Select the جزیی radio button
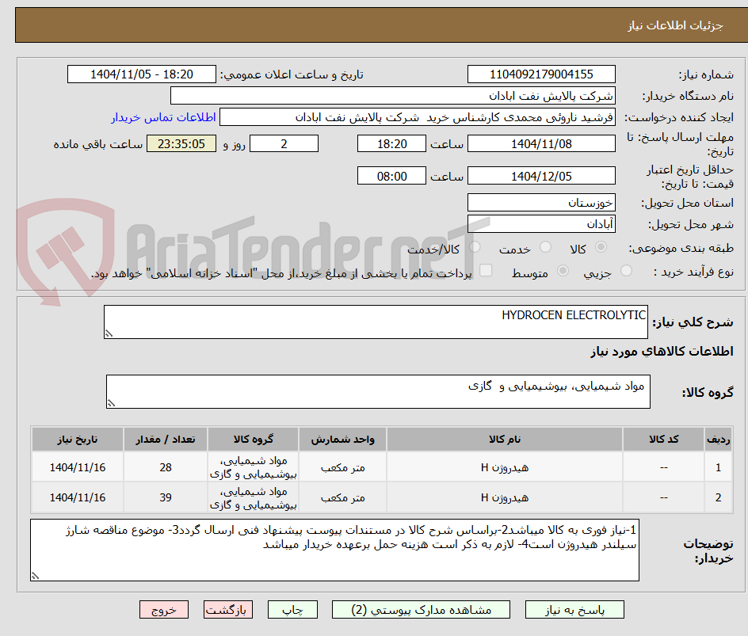 point(628,271)
